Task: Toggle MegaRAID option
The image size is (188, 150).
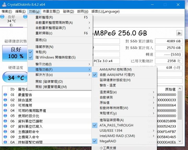Action: 124,141
